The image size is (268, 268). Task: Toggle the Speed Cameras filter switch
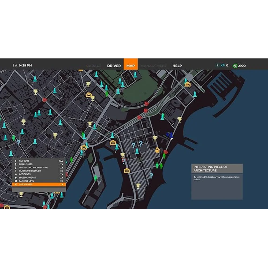coord(61,178)
